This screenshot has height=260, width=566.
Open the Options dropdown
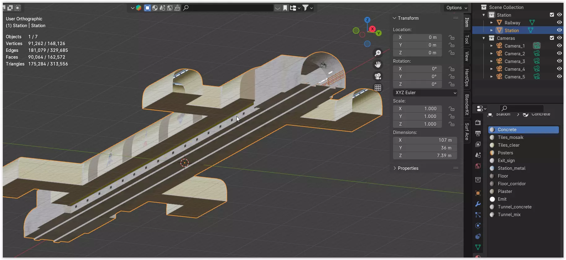(456, 8)
